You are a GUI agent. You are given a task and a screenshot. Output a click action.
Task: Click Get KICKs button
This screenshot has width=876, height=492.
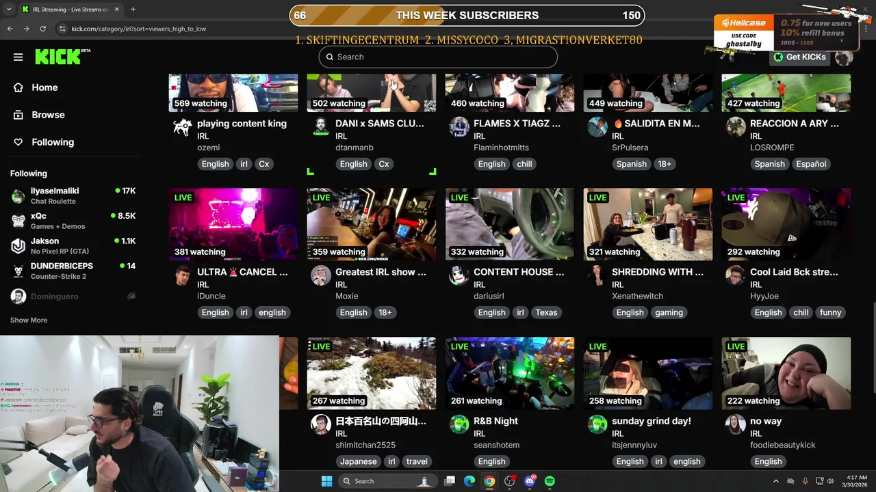799,57
